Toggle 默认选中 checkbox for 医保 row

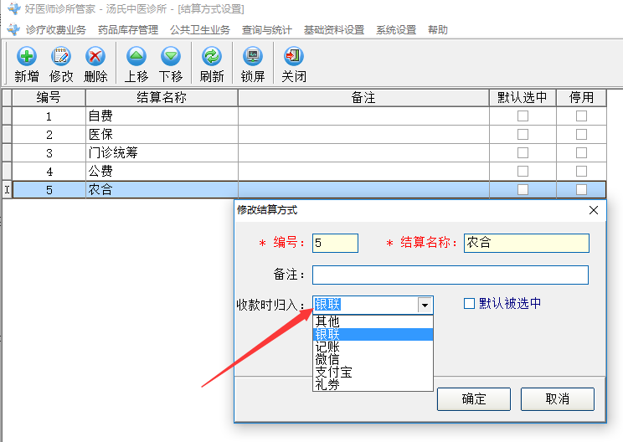523,134
